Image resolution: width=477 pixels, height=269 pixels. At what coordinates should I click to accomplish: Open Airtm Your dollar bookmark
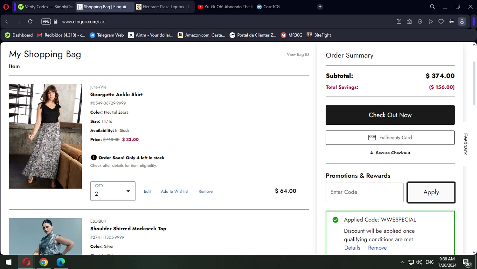151,35
